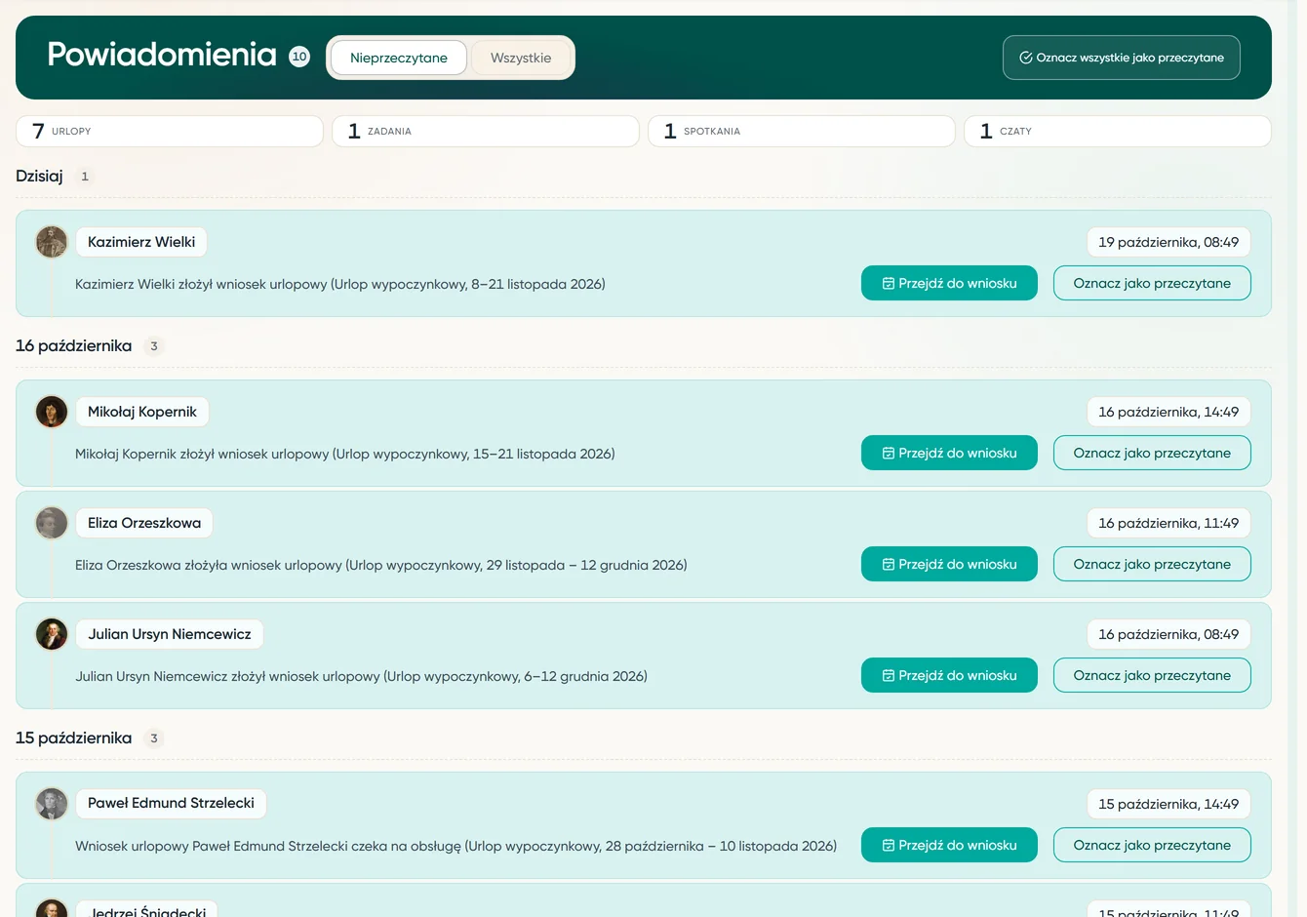Viewport: 1307px width, 917px height.
Task: Click the 16 października section heading
Action: [73, 345]
